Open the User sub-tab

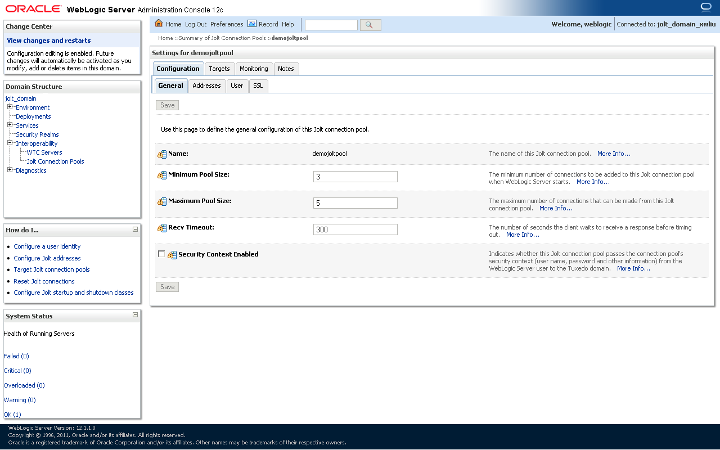(237, 85)
